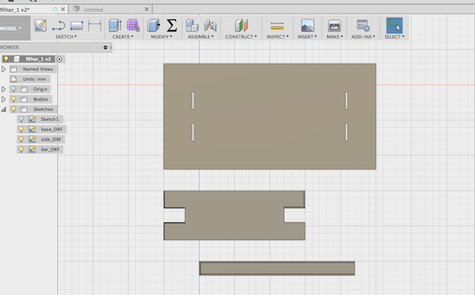Click the base_DXF sketch icon
475x295 pixels.
32,129
